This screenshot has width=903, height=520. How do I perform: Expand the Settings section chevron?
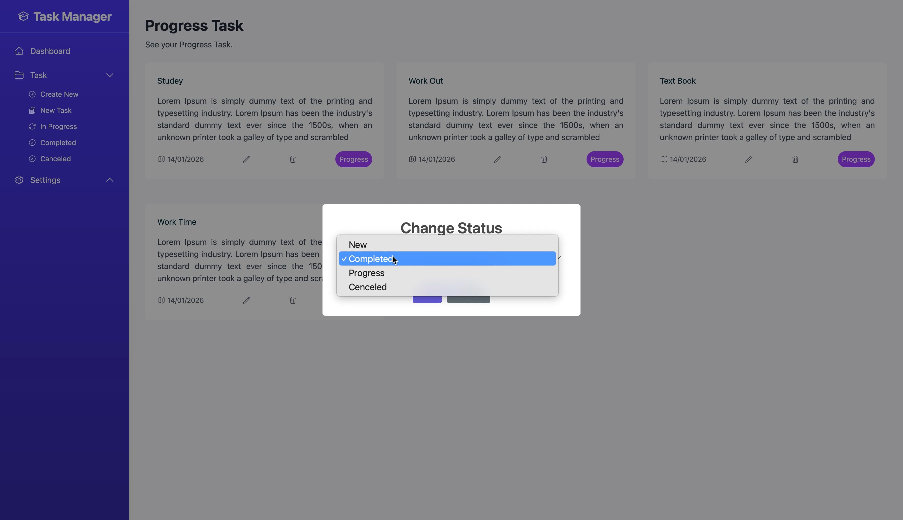pos(110,180)
